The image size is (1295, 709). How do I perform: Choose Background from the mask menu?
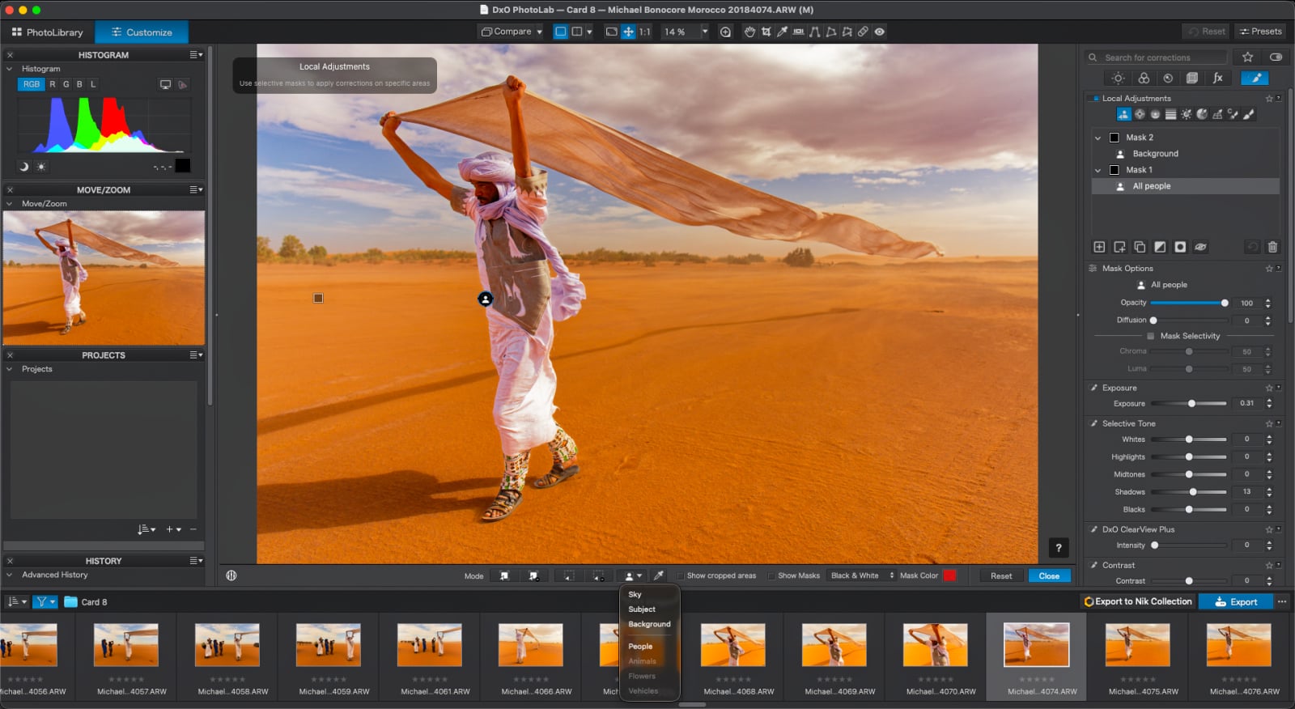tap(649, 624)
